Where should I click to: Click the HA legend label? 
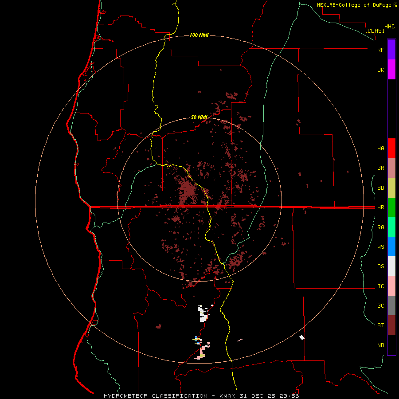[x=380, y=148]
